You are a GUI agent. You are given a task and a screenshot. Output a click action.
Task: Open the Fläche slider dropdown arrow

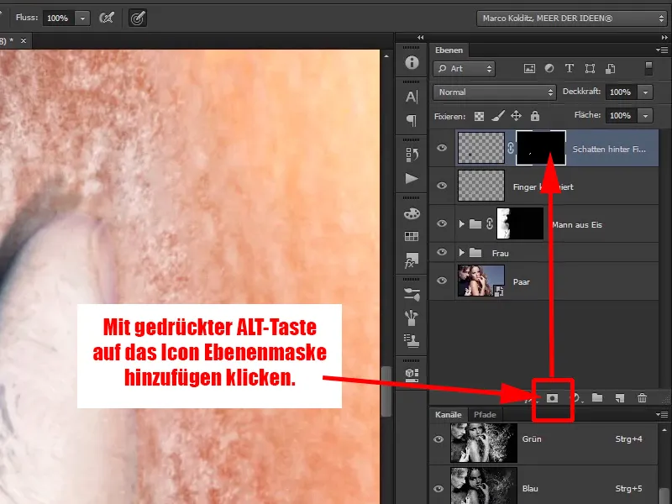coord(645,115)
